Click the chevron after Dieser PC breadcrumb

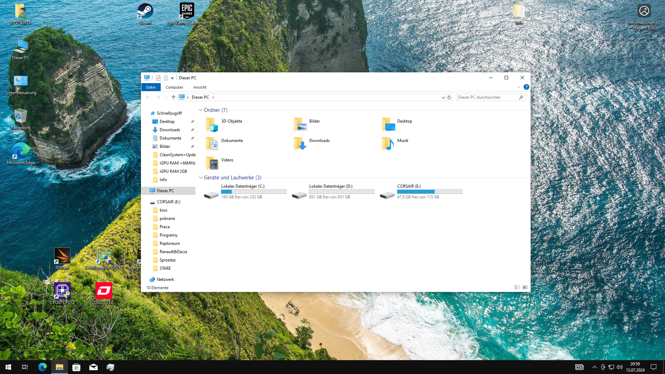tap(213, 97)
